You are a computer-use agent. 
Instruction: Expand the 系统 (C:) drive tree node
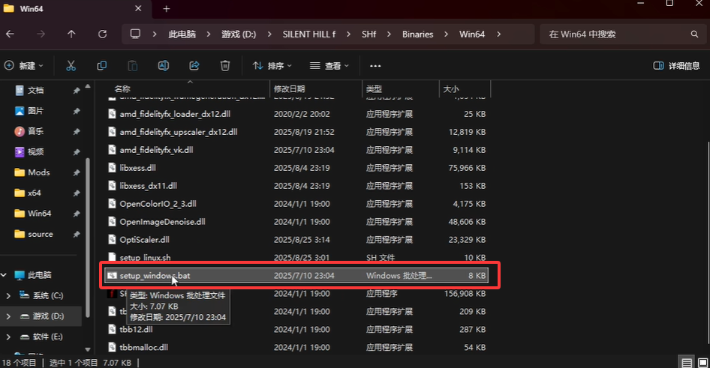(8, 295)
